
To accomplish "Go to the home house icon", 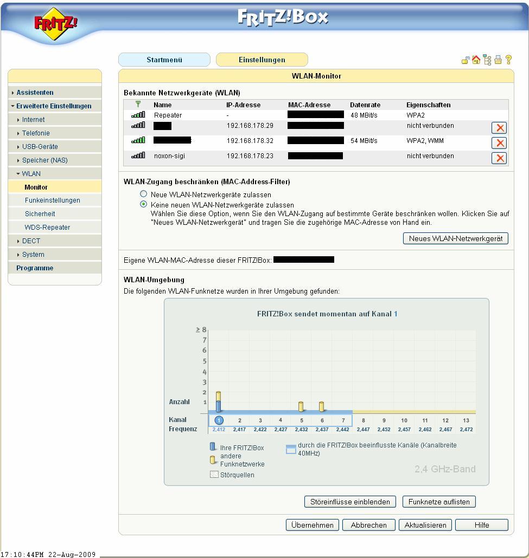I will point(476,60).
